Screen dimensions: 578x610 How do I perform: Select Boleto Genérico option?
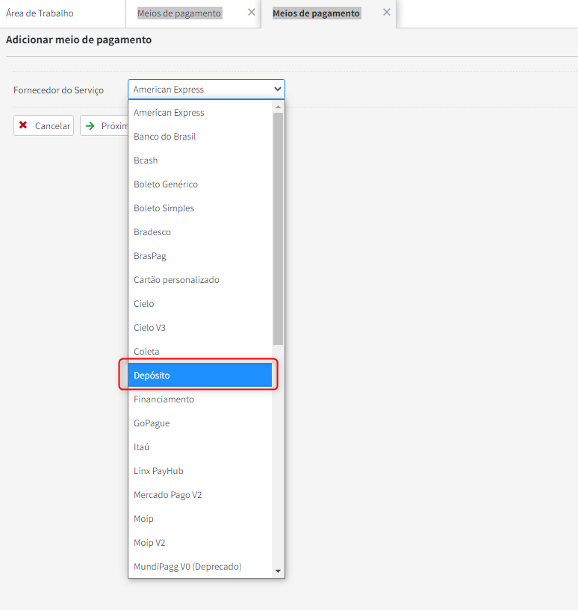tap(200, 184)
